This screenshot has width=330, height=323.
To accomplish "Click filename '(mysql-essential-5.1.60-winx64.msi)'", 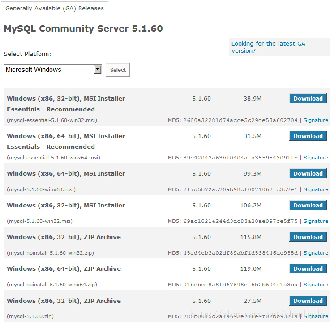I will coord(53,158).
